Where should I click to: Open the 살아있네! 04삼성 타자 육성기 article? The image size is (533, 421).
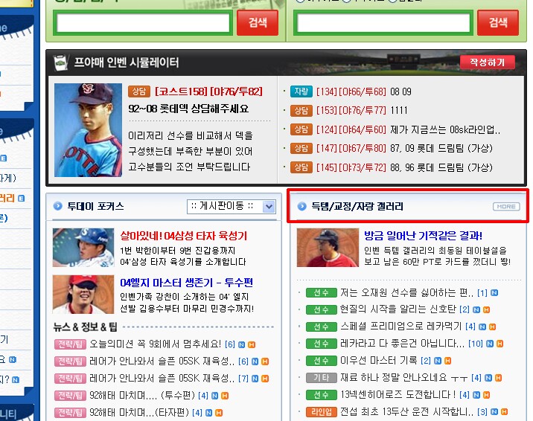(184, 236)
